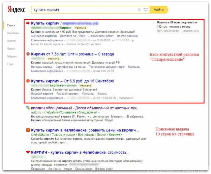Open 'Акции' sitelink of last result
Image resolution: width=211 pixels, height=174 pixels.
[68, 169]
